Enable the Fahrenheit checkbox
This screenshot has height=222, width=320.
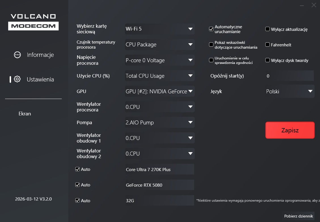[x=267, y=45]
